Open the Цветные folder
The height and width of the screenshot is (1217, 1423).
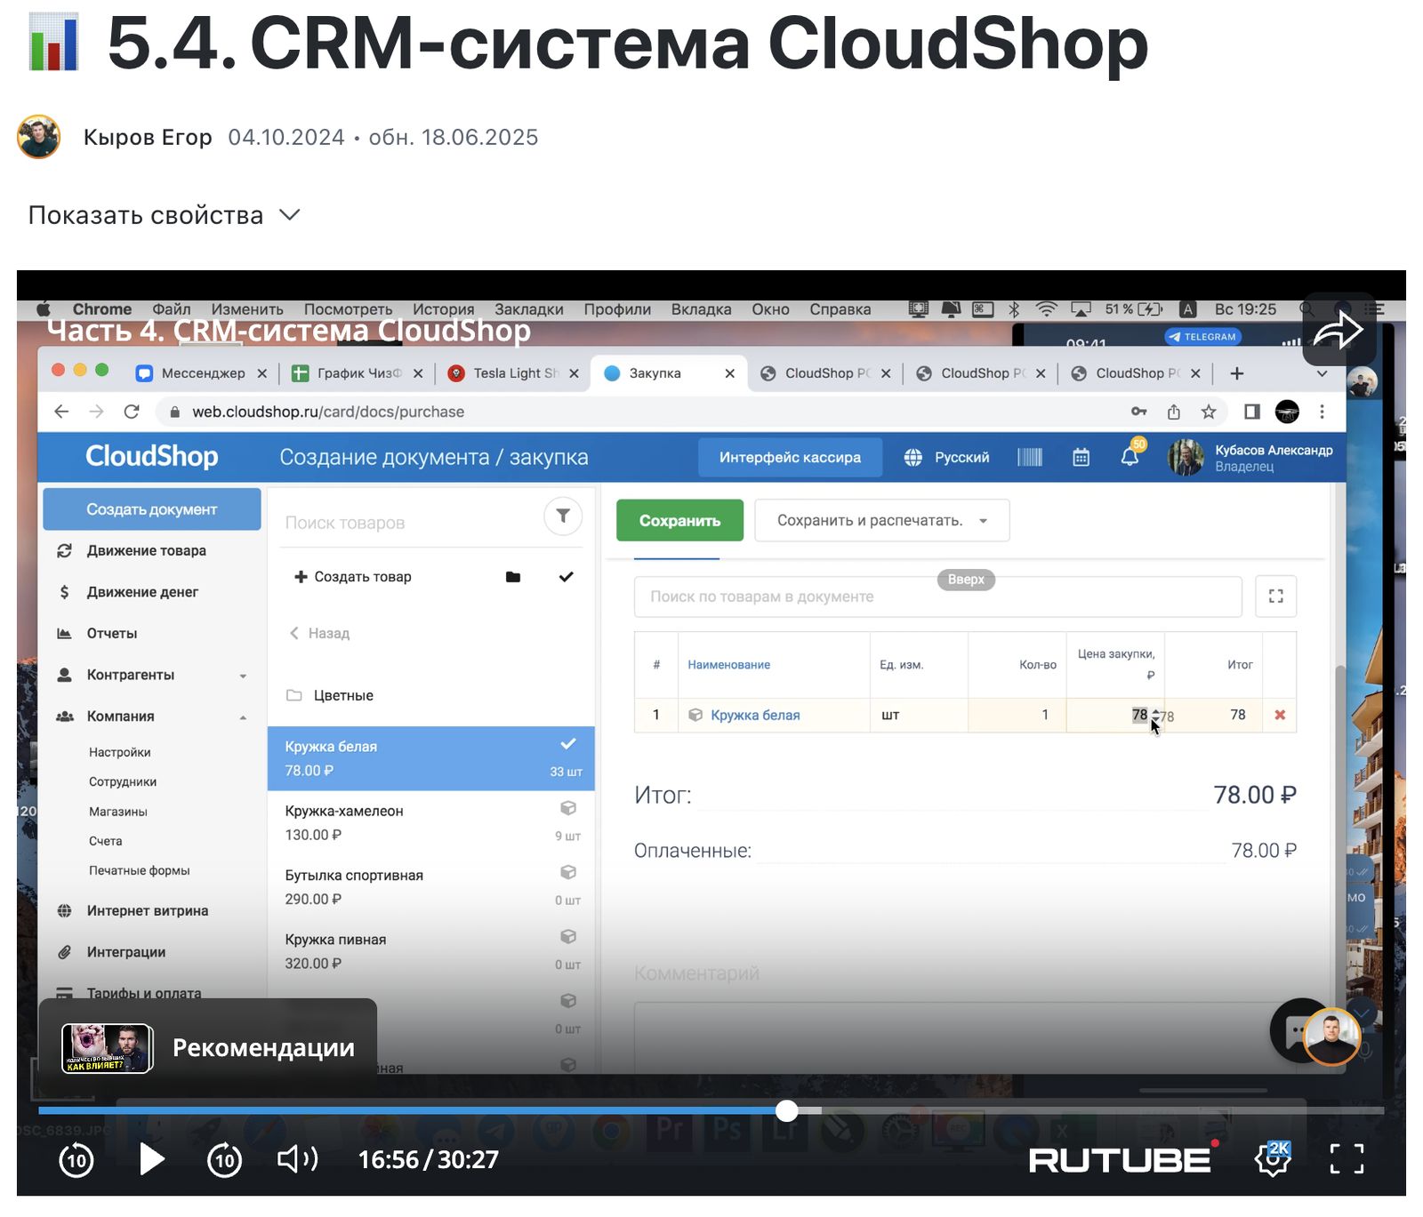pos(430,696)
